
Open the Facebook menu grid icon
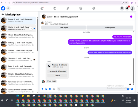click(122, 8)
